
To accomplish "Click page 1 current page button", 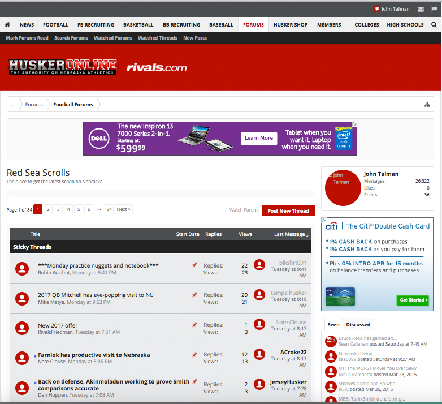I will (38, 209).
